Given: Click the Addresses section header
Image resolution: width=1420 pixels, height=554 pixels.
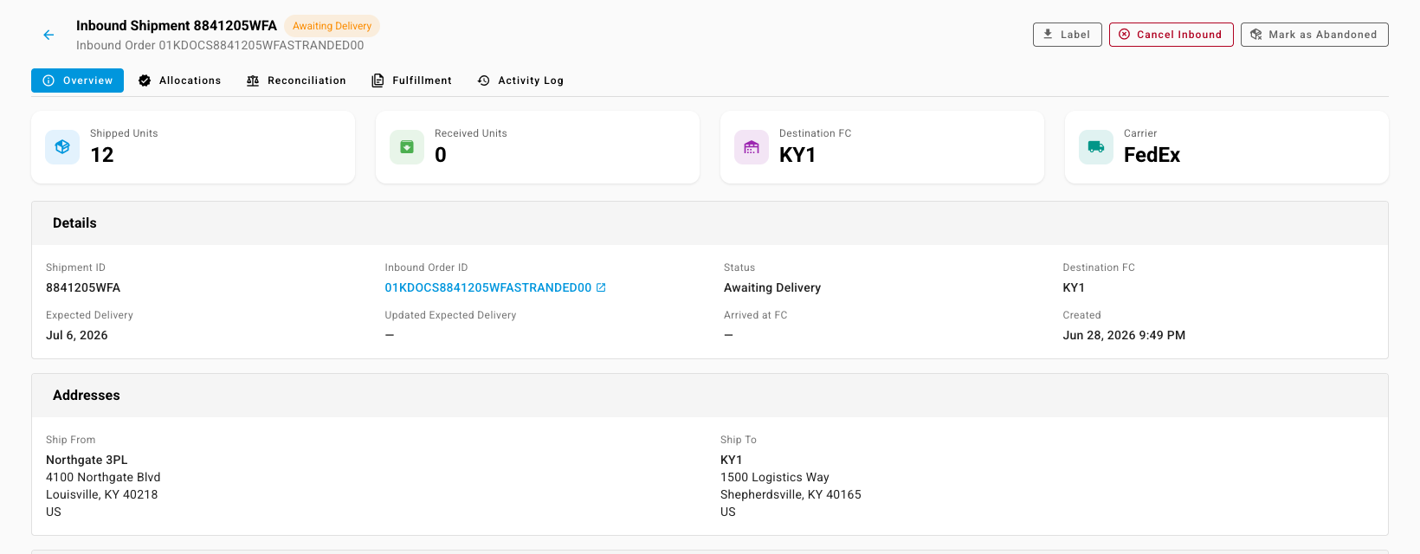Looking at the screenshot, I should [710, 396].
